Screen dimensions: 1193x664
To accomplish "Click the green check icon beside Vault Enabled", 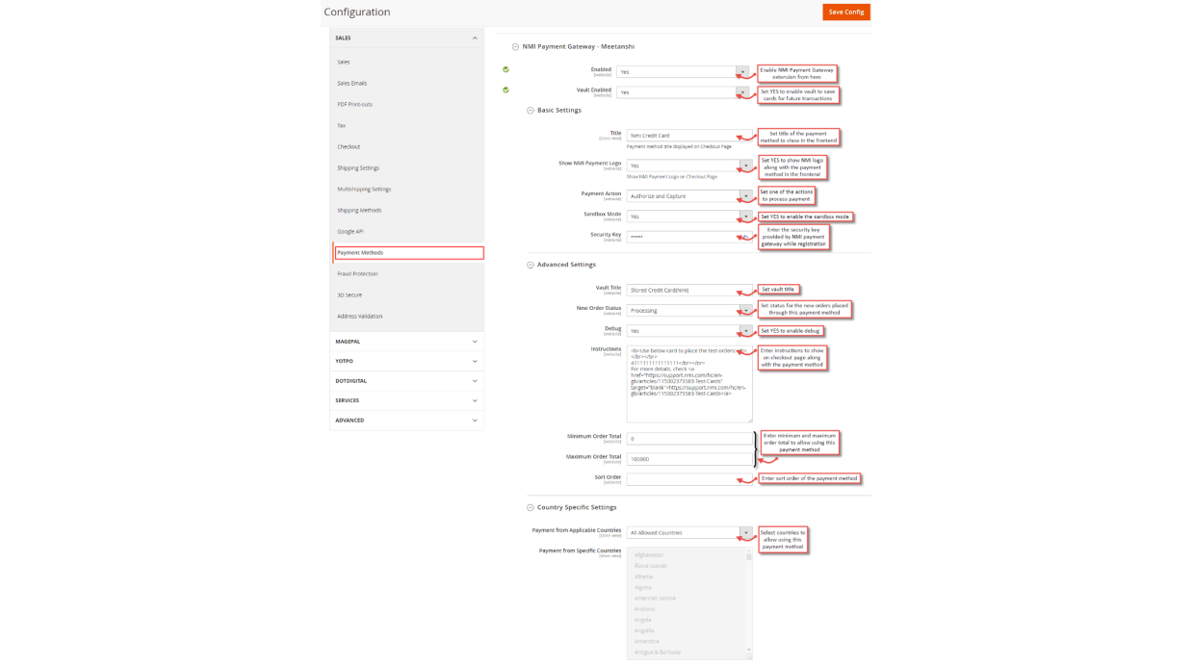I will 506,89.
